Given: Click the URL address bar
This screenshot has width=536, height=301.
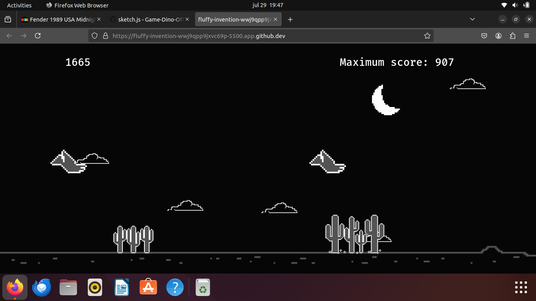Looking at the screenshot, I should click(261, 36).
